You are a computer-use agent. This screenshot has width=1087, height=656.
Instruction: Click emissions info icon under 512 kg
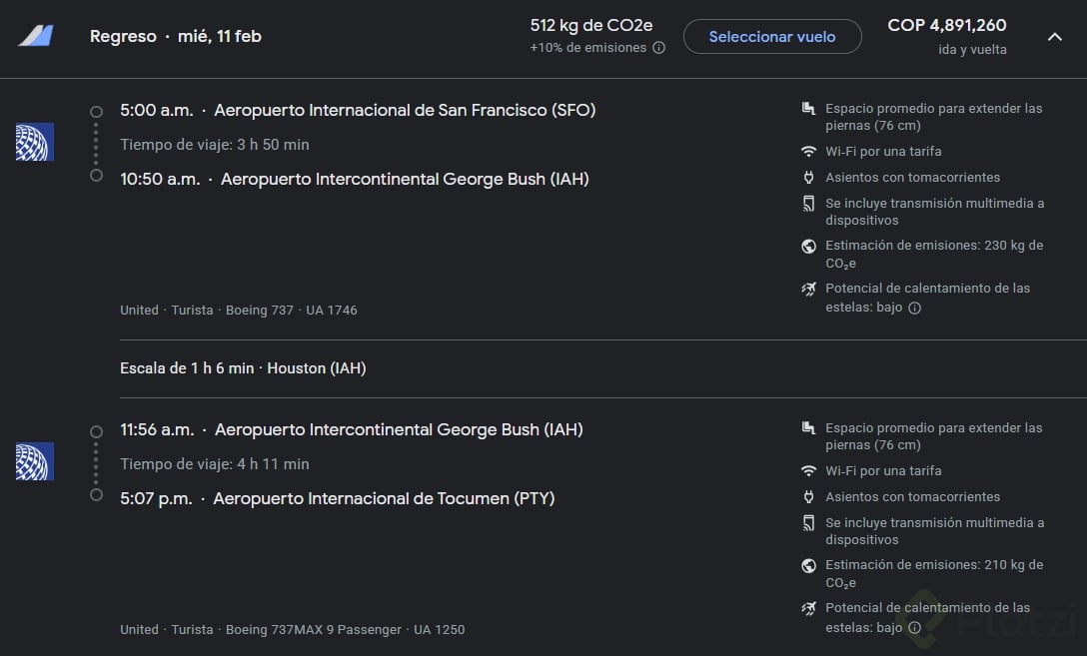658,48
